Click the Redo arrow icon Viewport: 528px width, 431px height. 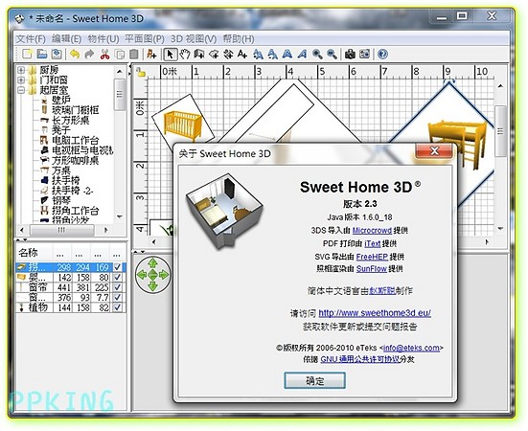89,54
